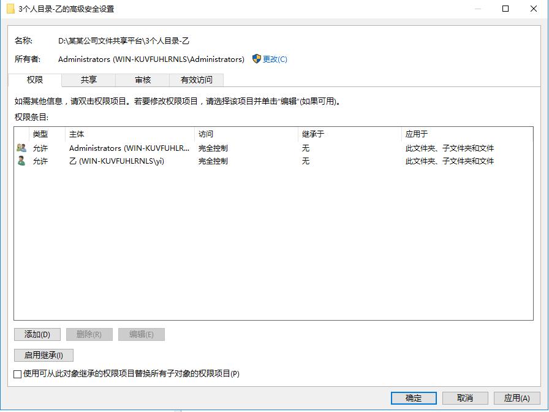The image size is (549, 412).
Task: Open the 有效访问 tab
Action: [x=198, y=80]
